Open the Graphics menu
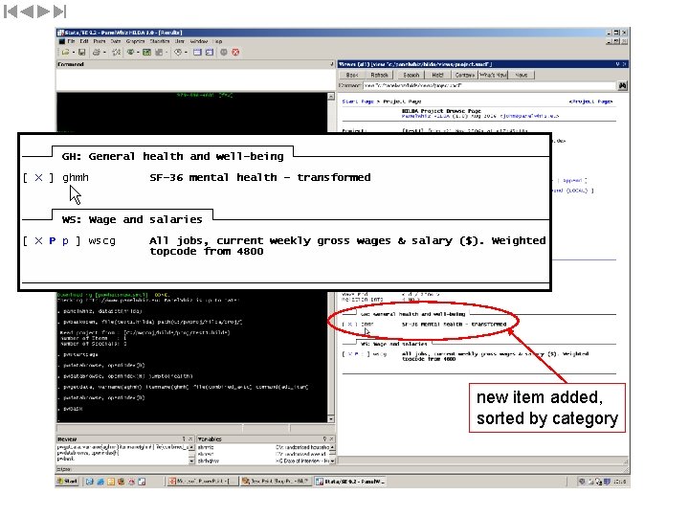This screenshot has width=689, height=517. (x=135, y=41)
